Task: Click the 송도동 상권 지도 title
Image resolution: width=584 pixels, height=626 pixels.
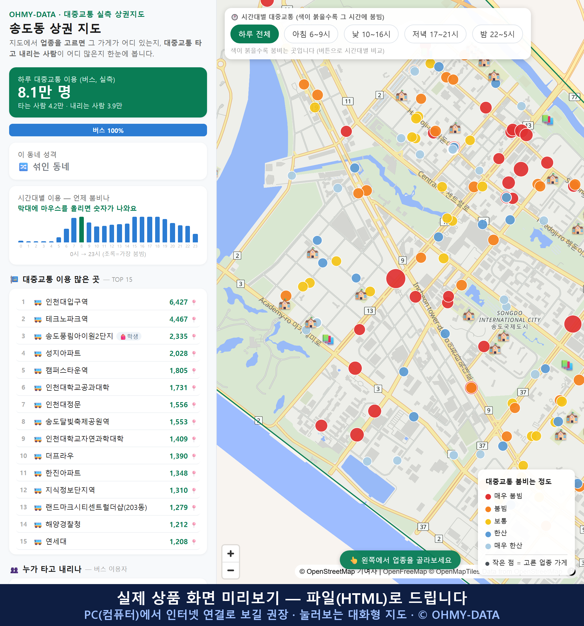Action: pos(55,28)
